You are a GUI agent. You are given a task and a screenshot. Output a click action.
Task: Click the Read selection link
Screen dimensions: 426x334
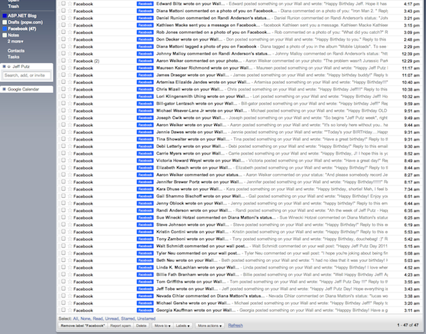coord(98,319)
